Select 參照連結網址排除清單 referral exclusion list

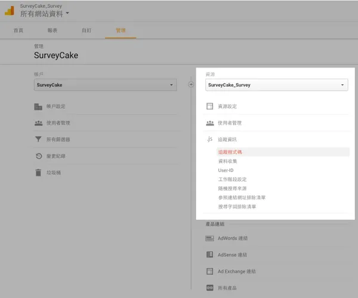[242, 198]
